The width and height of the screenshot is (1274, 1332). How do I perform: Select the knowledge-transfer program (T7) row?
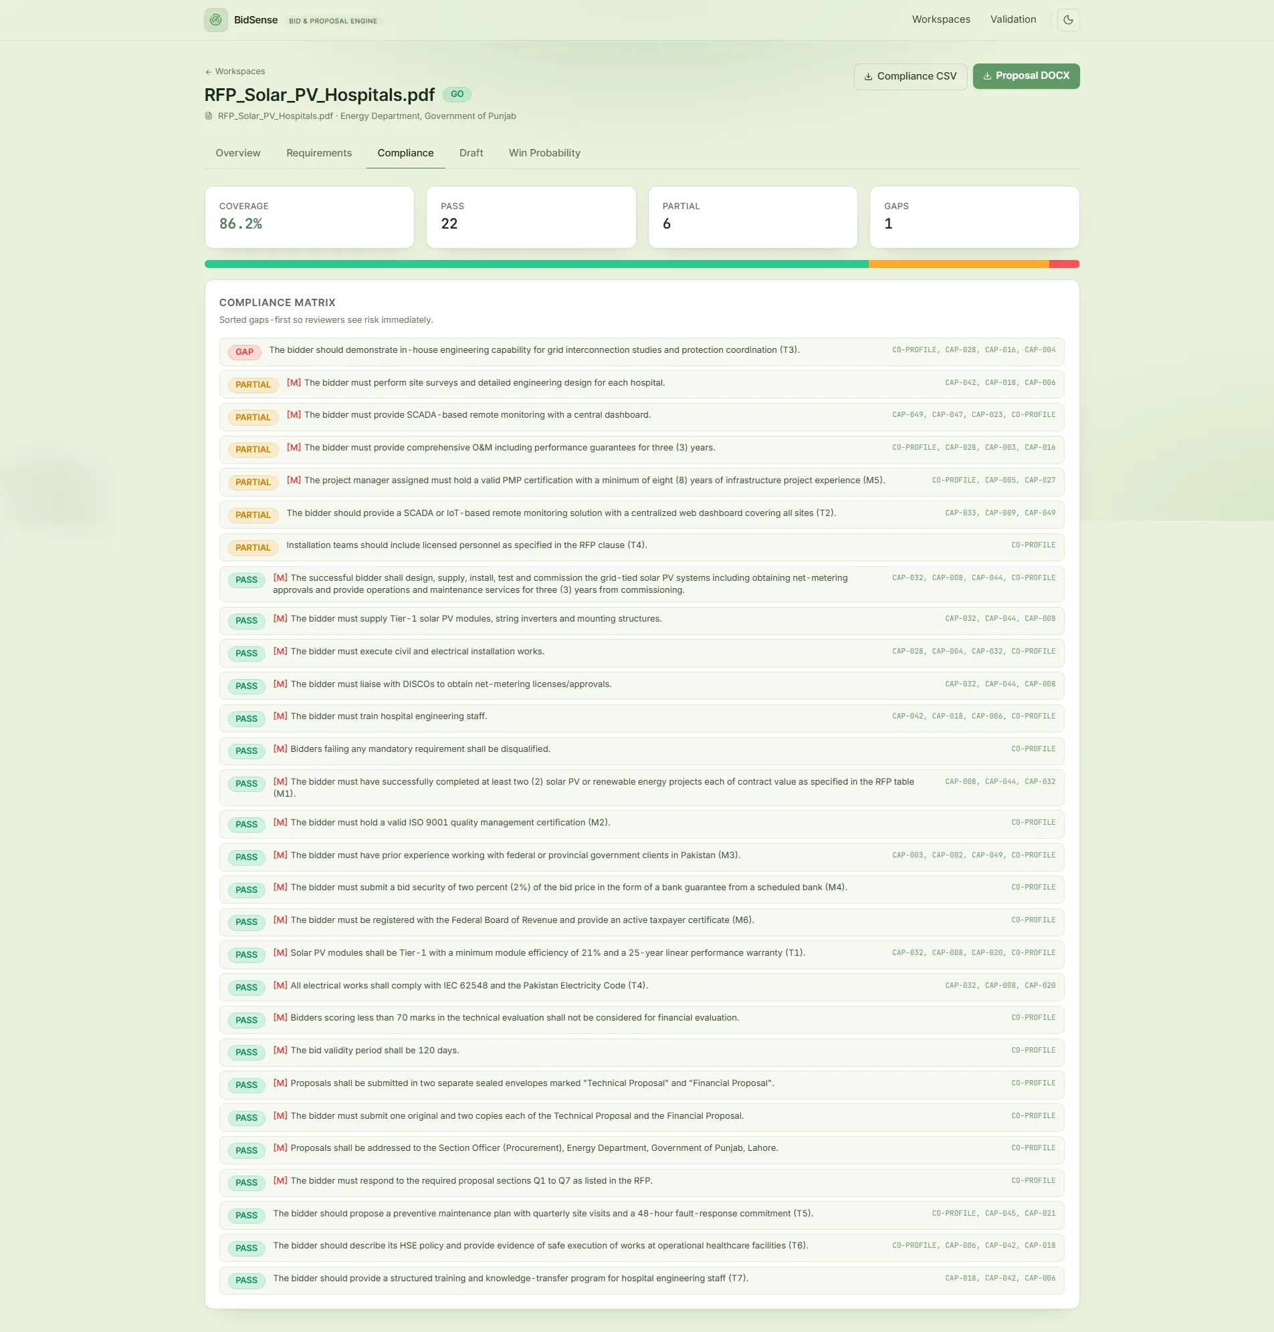click(641, 1280)
